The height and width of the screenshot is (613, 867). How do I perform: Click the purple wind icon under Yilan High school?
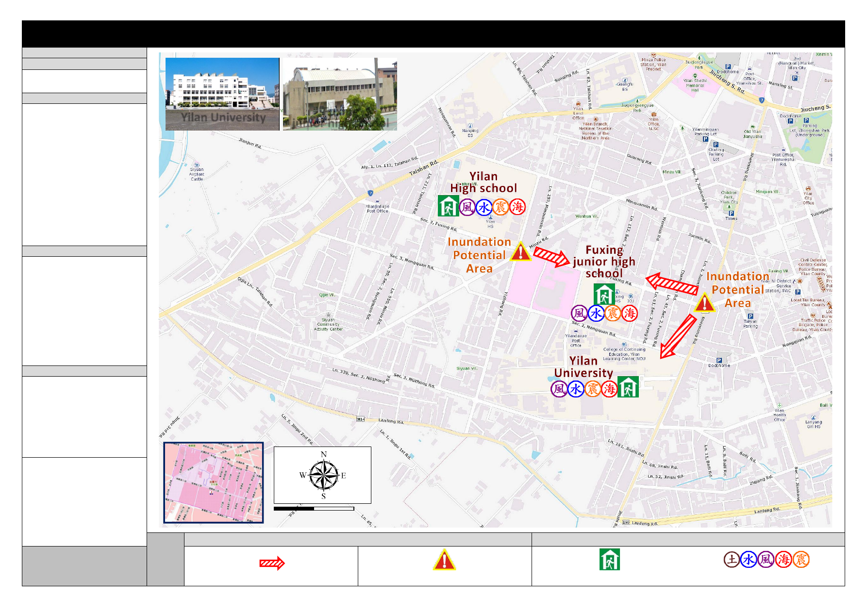[x=467, y=208]
